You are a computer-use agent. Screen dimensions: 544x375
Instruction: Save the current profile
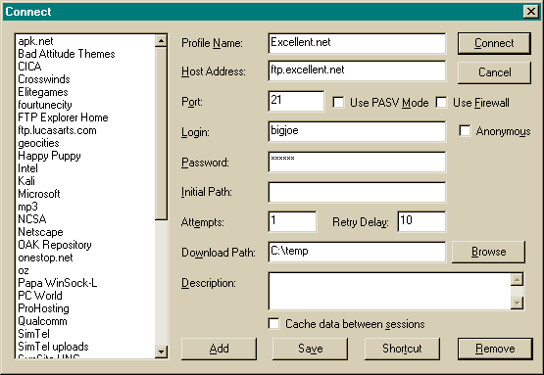point(310,349)
